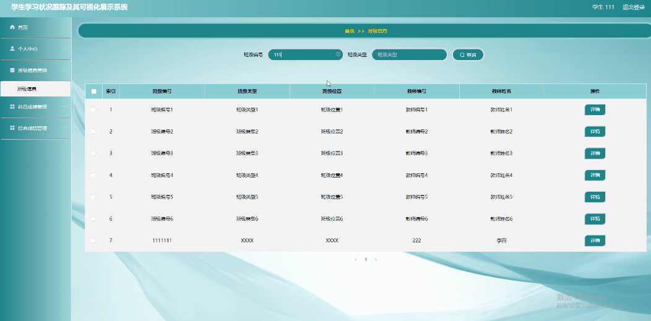
Task: Click 班级信息 in the breadcrumb bar
Action: pyautogui.click(x=377, y=31)
